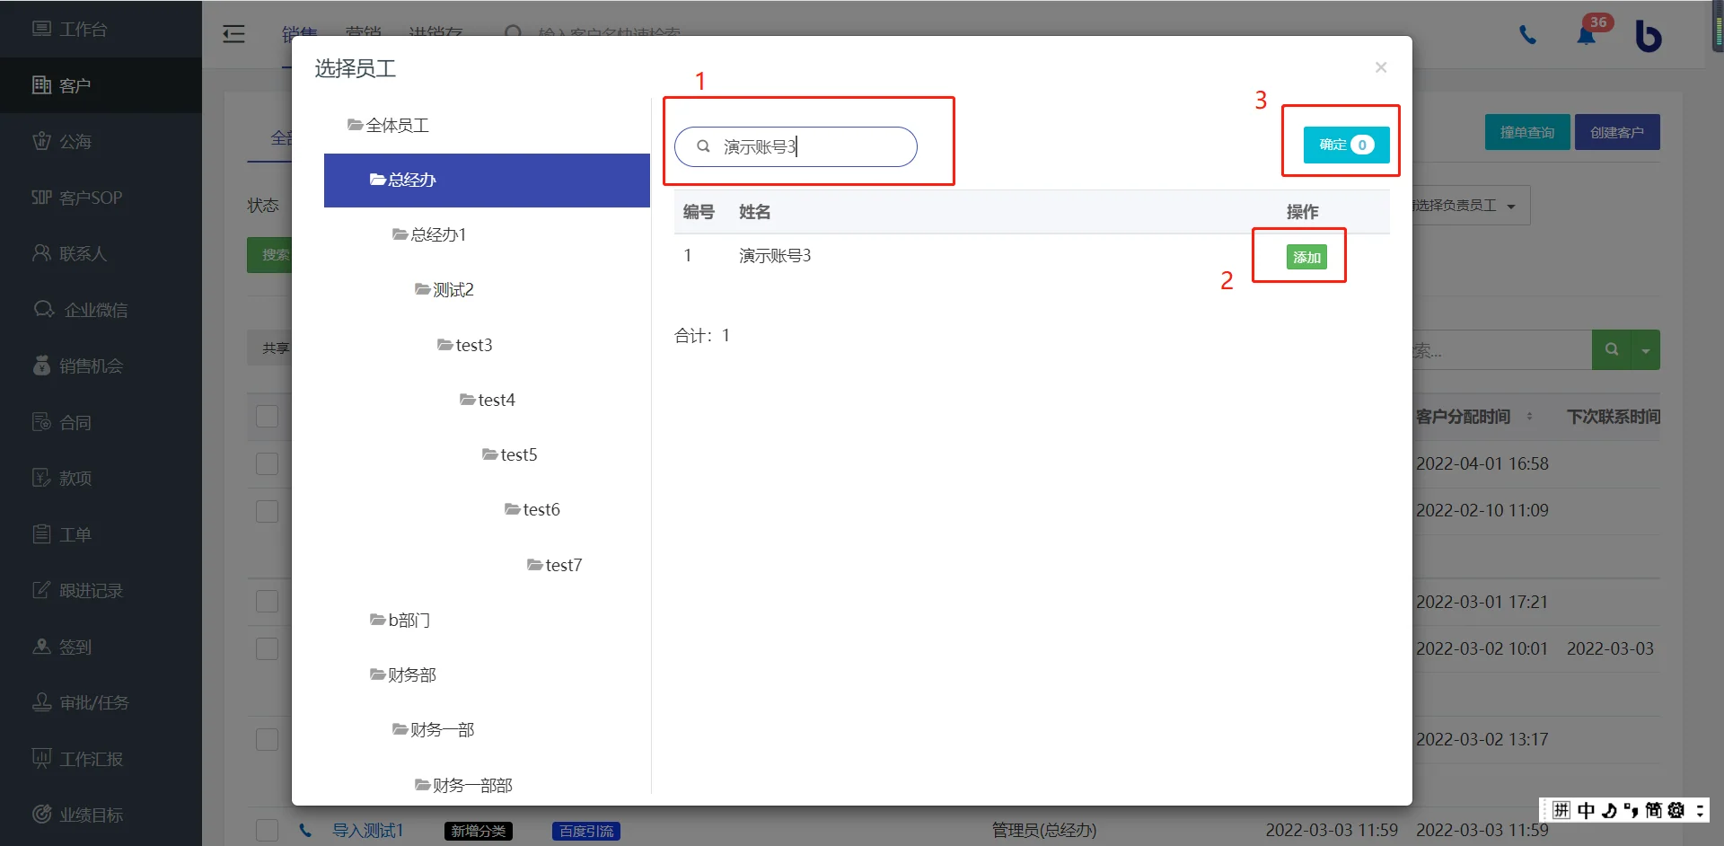Select the 总经办 department
The image size is (1724, 846).
coord(487,181)
